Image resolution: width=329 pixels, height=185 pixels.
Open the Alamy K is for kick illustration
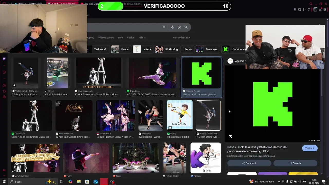(x=180, y=115)
